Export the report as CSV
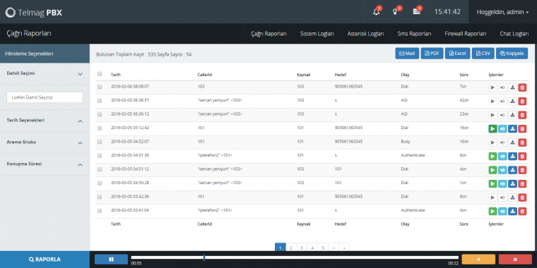This screenshot has width=537, height=268. [x=483, y=54]
